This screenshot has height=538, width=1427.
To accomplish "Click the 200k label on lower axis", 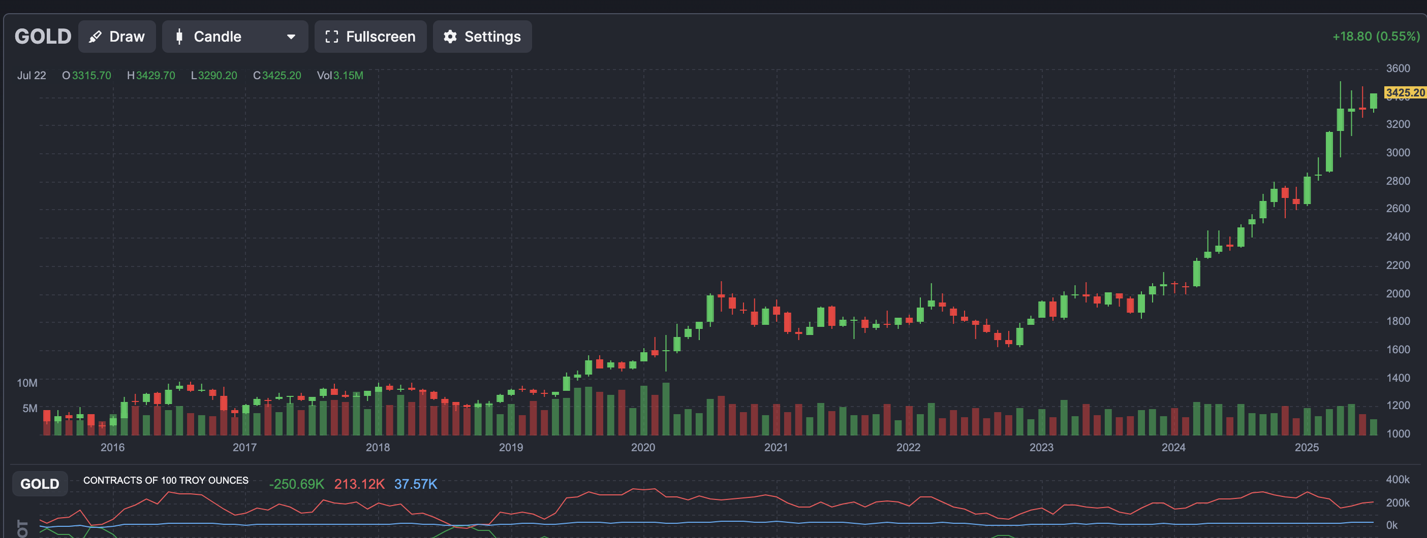I will coord(1398,502).
